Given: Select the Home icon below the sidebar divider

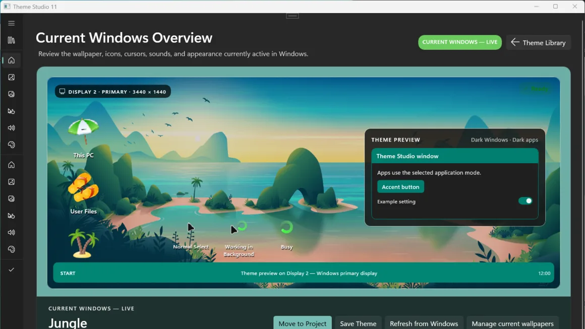Looking at the screenshot, I should pos(11,165).
